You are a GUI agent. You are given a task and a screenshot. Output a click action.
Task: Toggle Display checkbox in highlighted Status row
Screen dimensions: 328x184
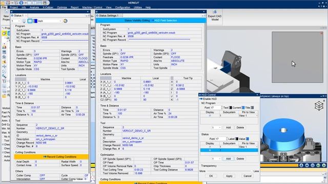[210, 150]
